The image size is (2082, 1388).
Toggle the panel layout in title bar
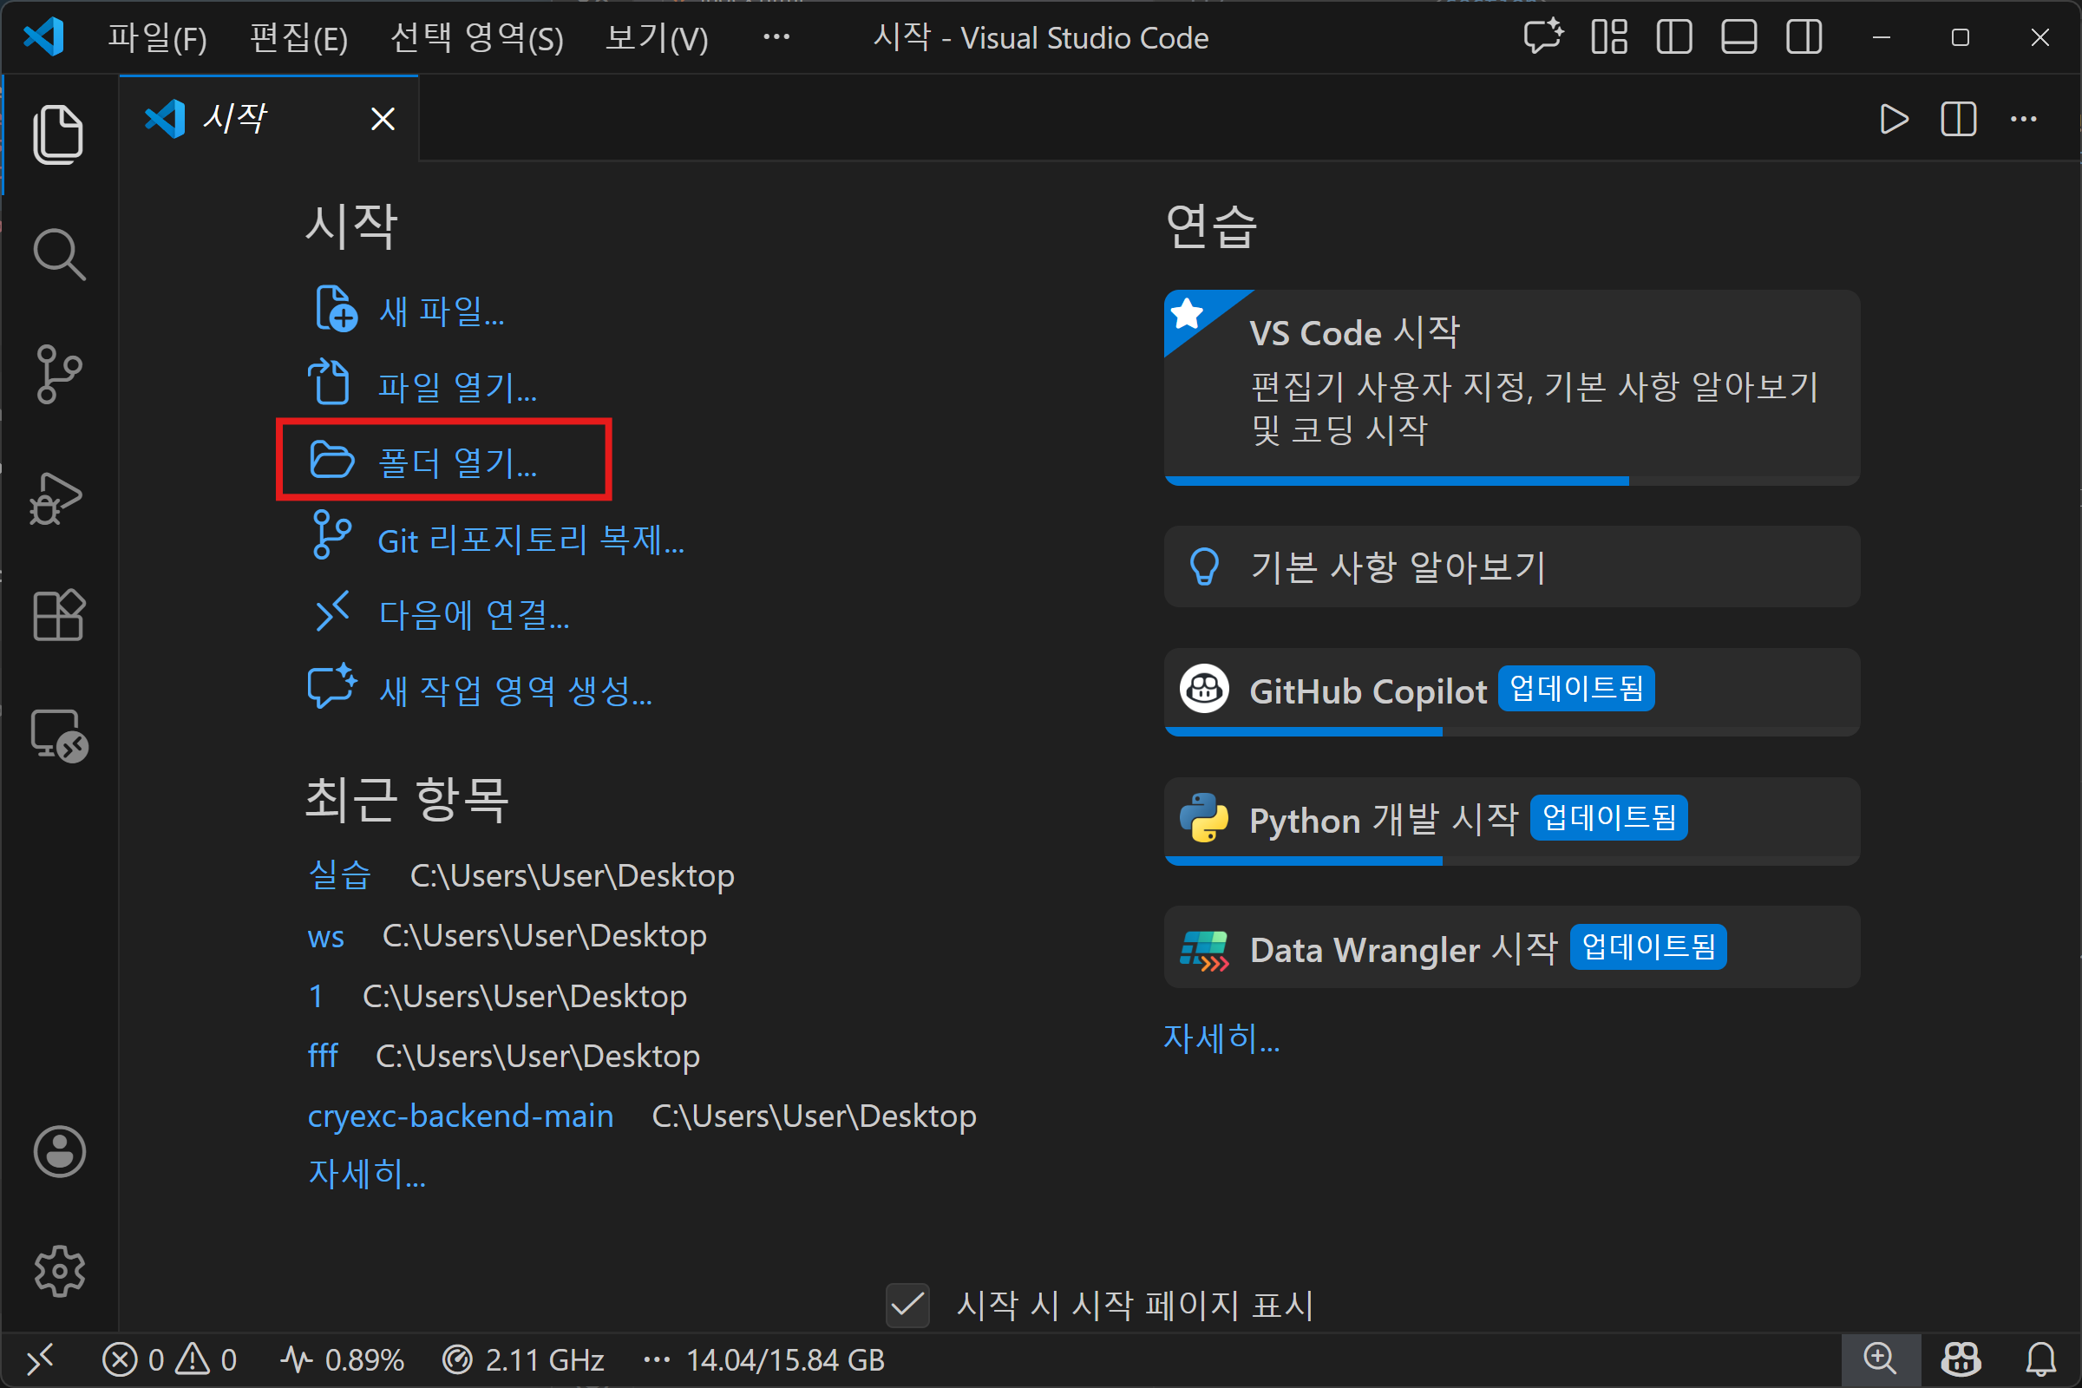(1738, 37)
